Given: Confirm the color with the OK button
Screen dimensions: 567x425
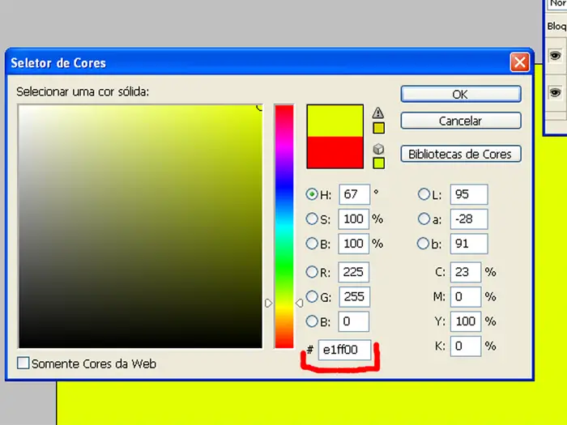Looking at the screenshot, I should (460, 94).
